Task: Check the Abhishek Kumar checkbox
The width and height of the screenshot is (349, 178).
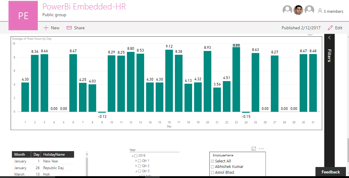Action: click(212, 167)
